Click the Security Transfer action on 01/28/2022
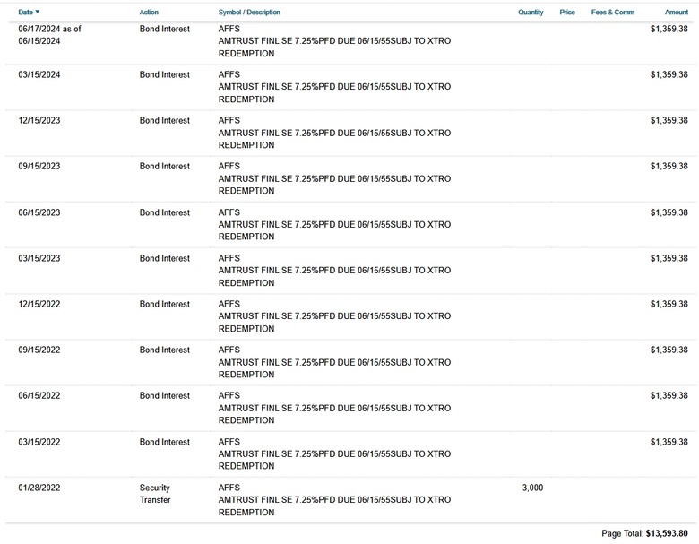 155,494
